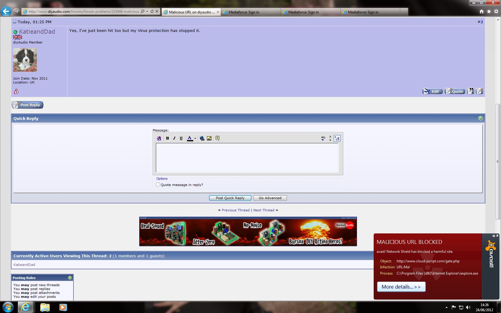501x313 pixels.
Task: Show hidden system tray icons
Action: pos(446,307)
